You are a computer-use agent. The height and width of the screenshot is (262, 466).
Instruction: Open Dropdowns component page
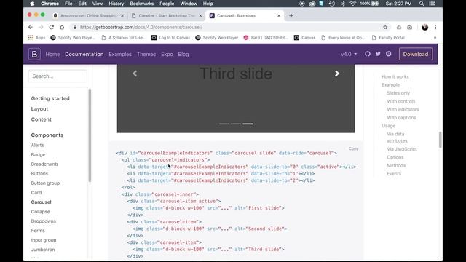pyautogui.click(x=44, y=221)
